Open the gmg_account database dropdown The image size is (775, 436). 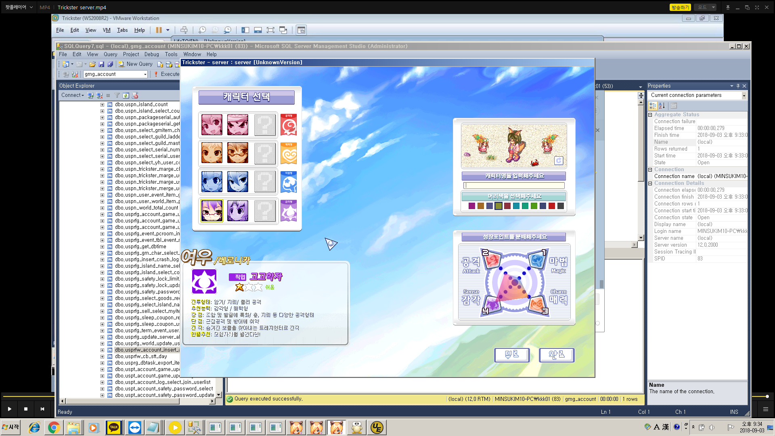tap(145, 74)
